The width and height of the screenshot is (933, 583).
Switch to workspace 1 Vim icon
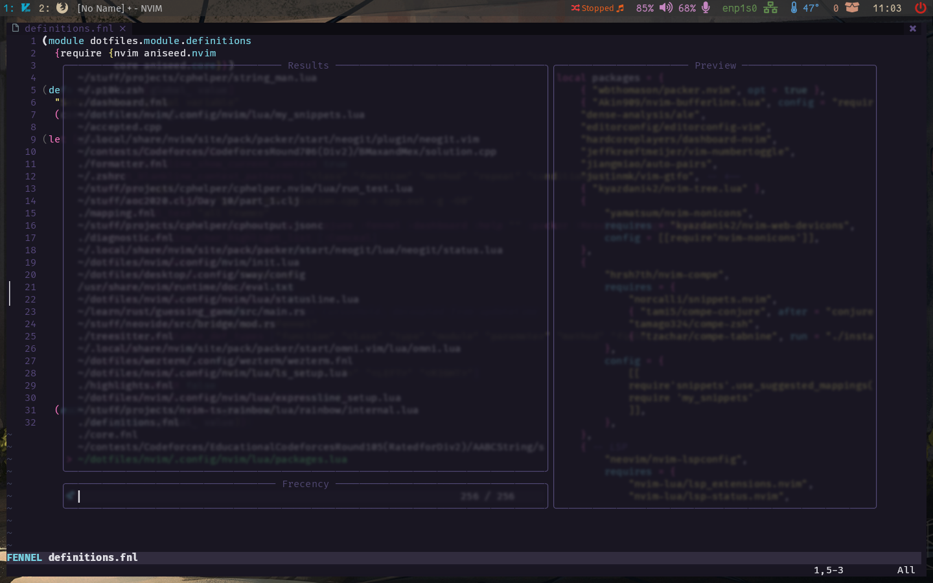click(26, 8)
